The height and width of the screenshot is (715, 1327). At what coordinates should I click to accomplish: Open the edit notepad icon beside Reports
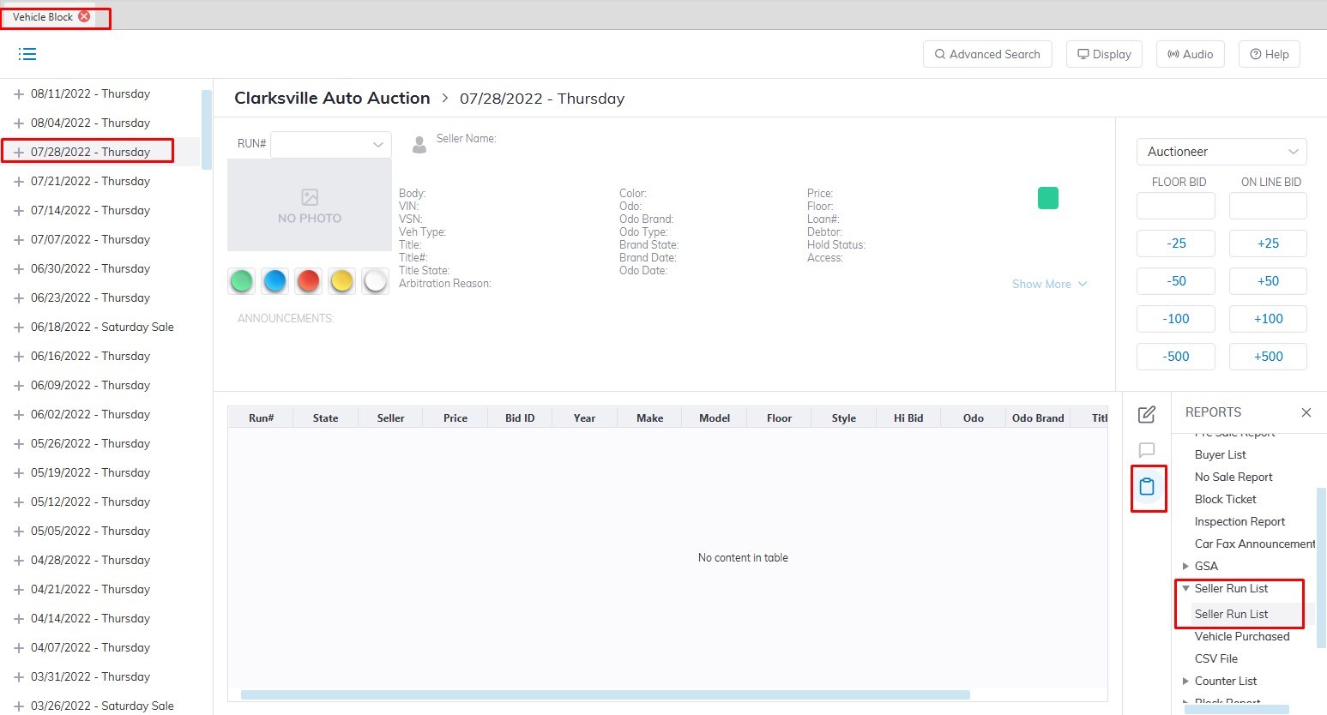point(1146,415)
